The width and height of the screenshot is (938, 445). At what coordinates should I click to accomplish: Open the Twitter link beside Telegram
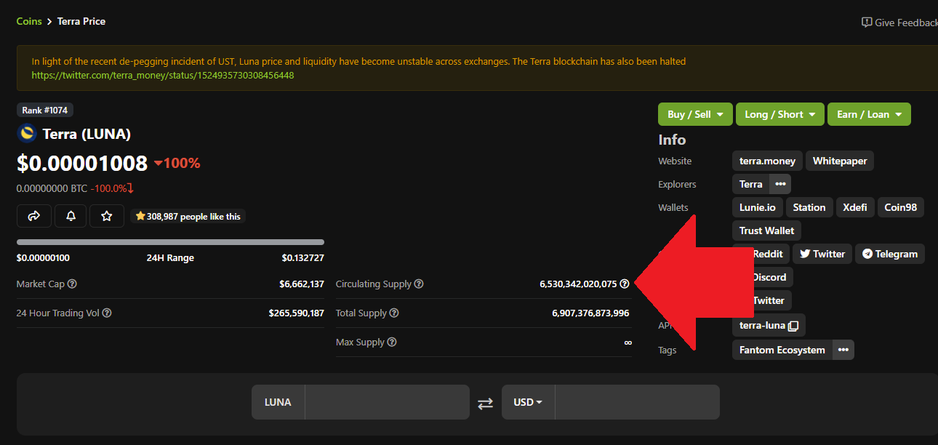point(822,254)
